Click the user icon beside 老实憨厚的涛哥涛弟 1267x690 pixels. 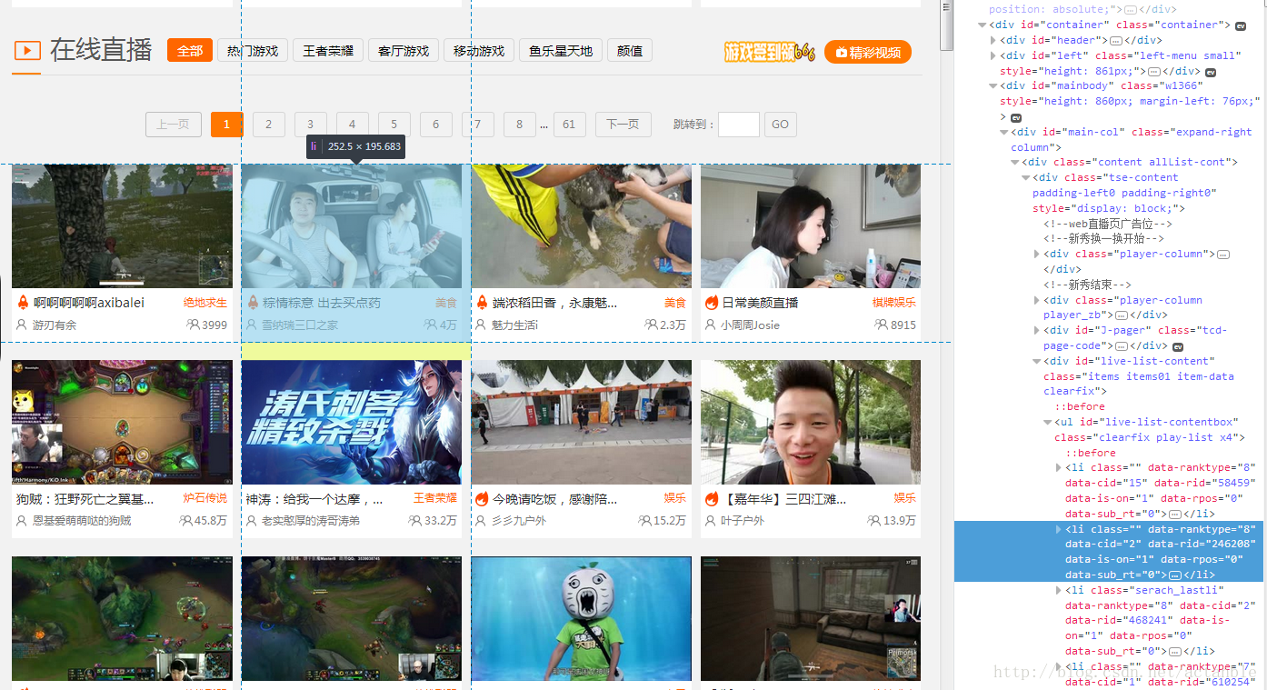tap(252, 521)
